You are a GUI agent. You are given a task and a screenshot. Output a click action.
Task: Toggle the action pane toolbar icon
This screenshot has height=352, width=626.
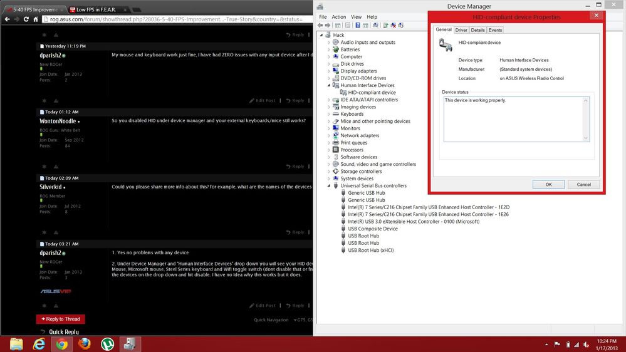click(x=365, y=25)
